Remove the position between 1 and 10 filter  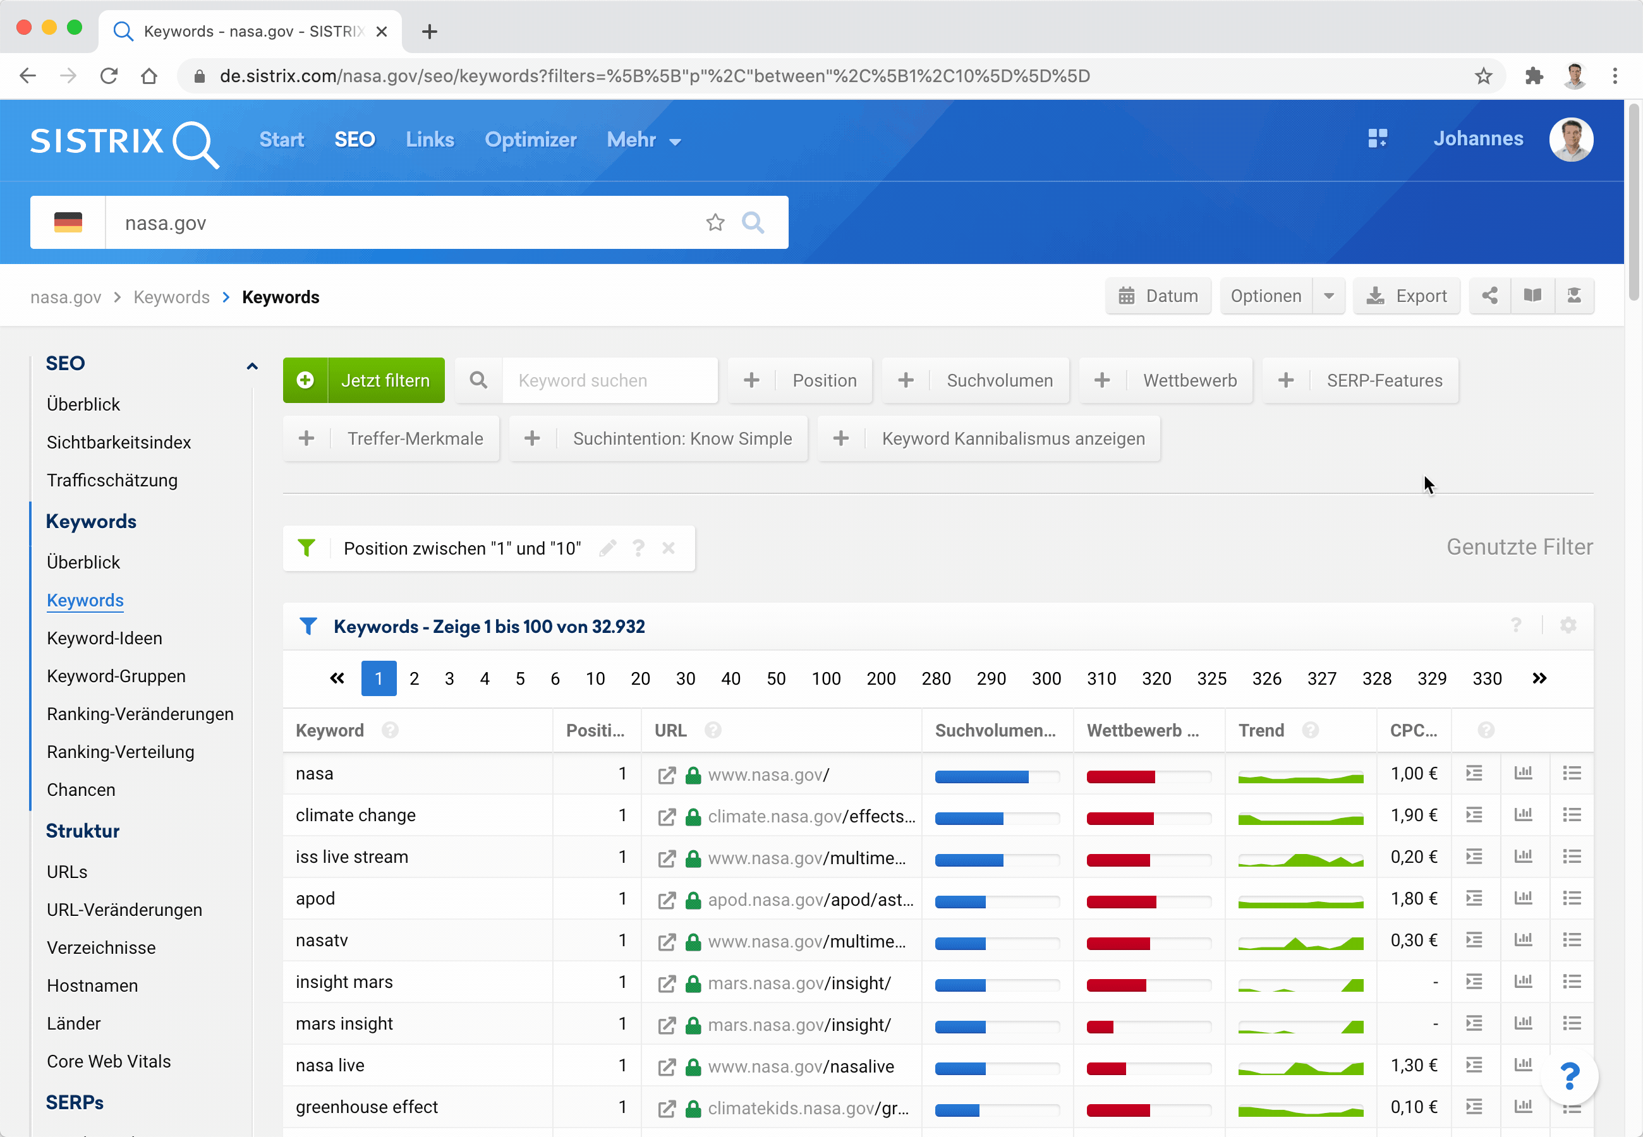669,548
